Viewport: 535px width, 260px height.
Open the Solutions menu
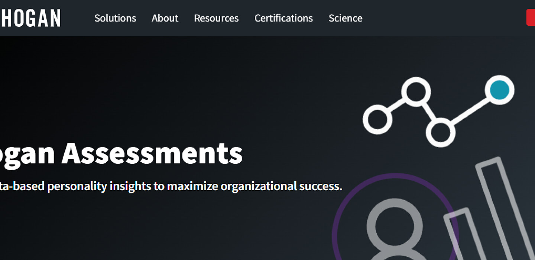(x=115, y=18)
